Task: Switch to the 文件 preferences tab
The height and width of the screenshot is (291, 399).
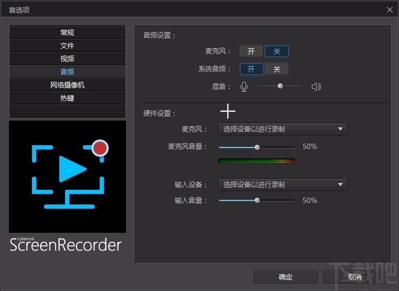Action: pos(67,46)
